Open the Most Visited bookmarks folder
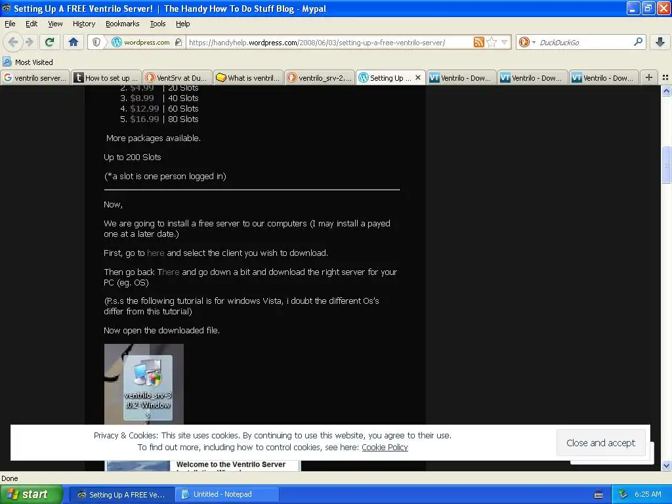Screen dimensions: 672x504 pos(28,62)
